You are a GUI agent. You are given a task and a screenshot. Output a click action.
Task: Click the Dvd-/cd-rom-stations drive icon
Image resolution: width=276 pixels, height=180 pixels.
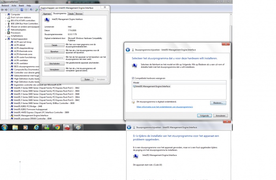pyautogui.click(x=9, y=17)
